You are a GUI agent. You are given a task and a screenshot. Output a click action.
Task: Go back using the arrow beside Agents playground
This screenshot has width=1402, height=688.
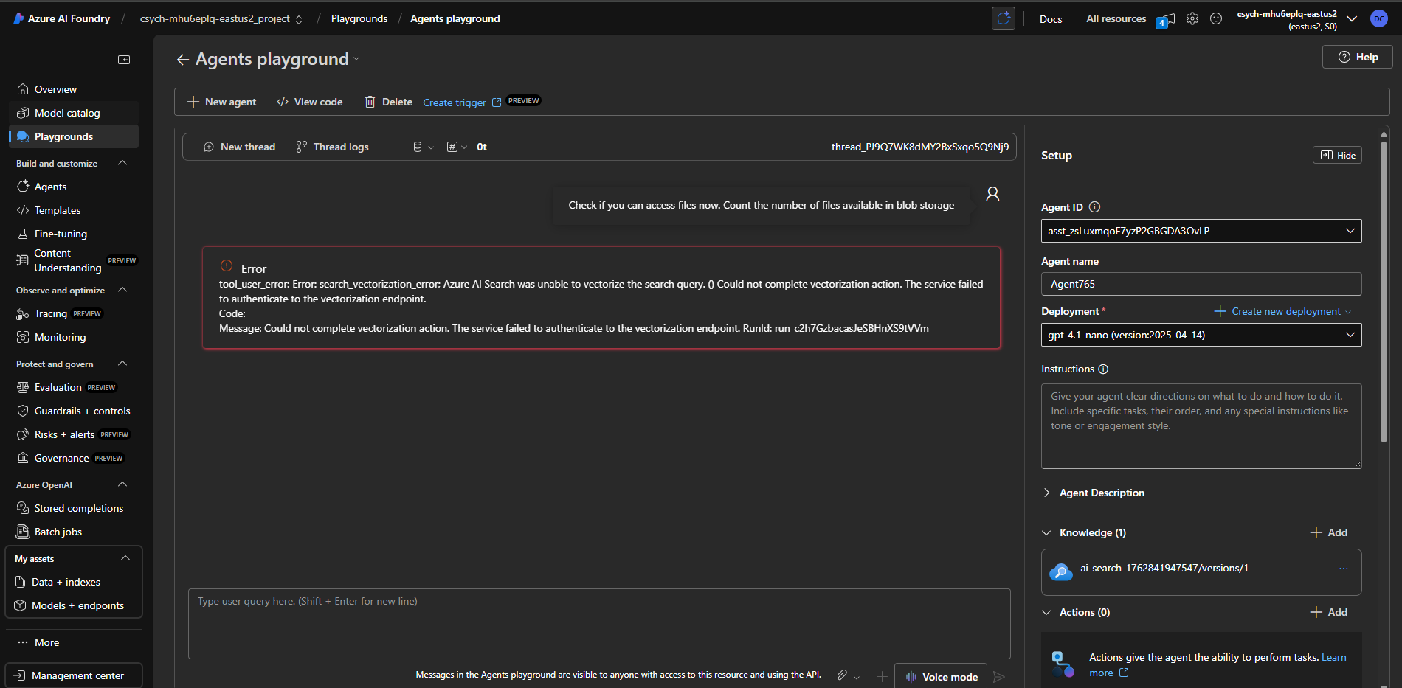pos(183,60)
